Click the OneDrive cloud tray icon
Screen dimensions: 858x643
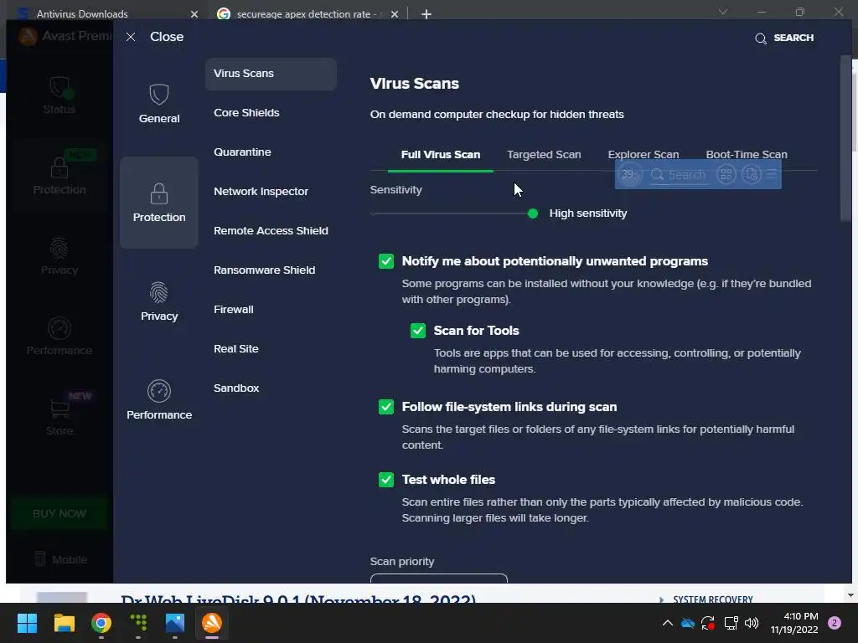pyautogui.click(x=688, y=623)
